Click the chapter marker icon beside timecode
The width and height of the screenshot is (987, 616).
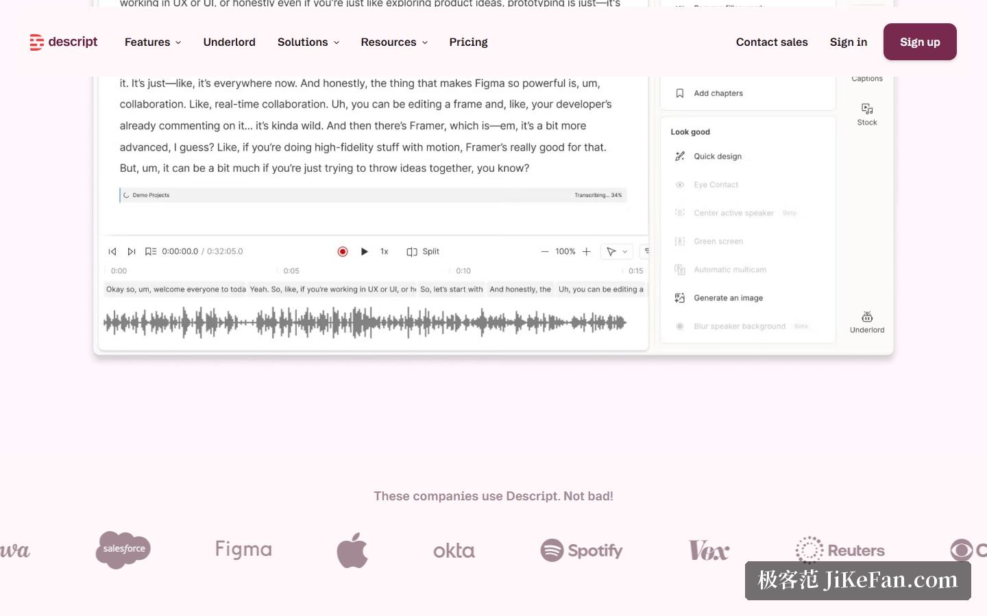click(x=151, y=251)
